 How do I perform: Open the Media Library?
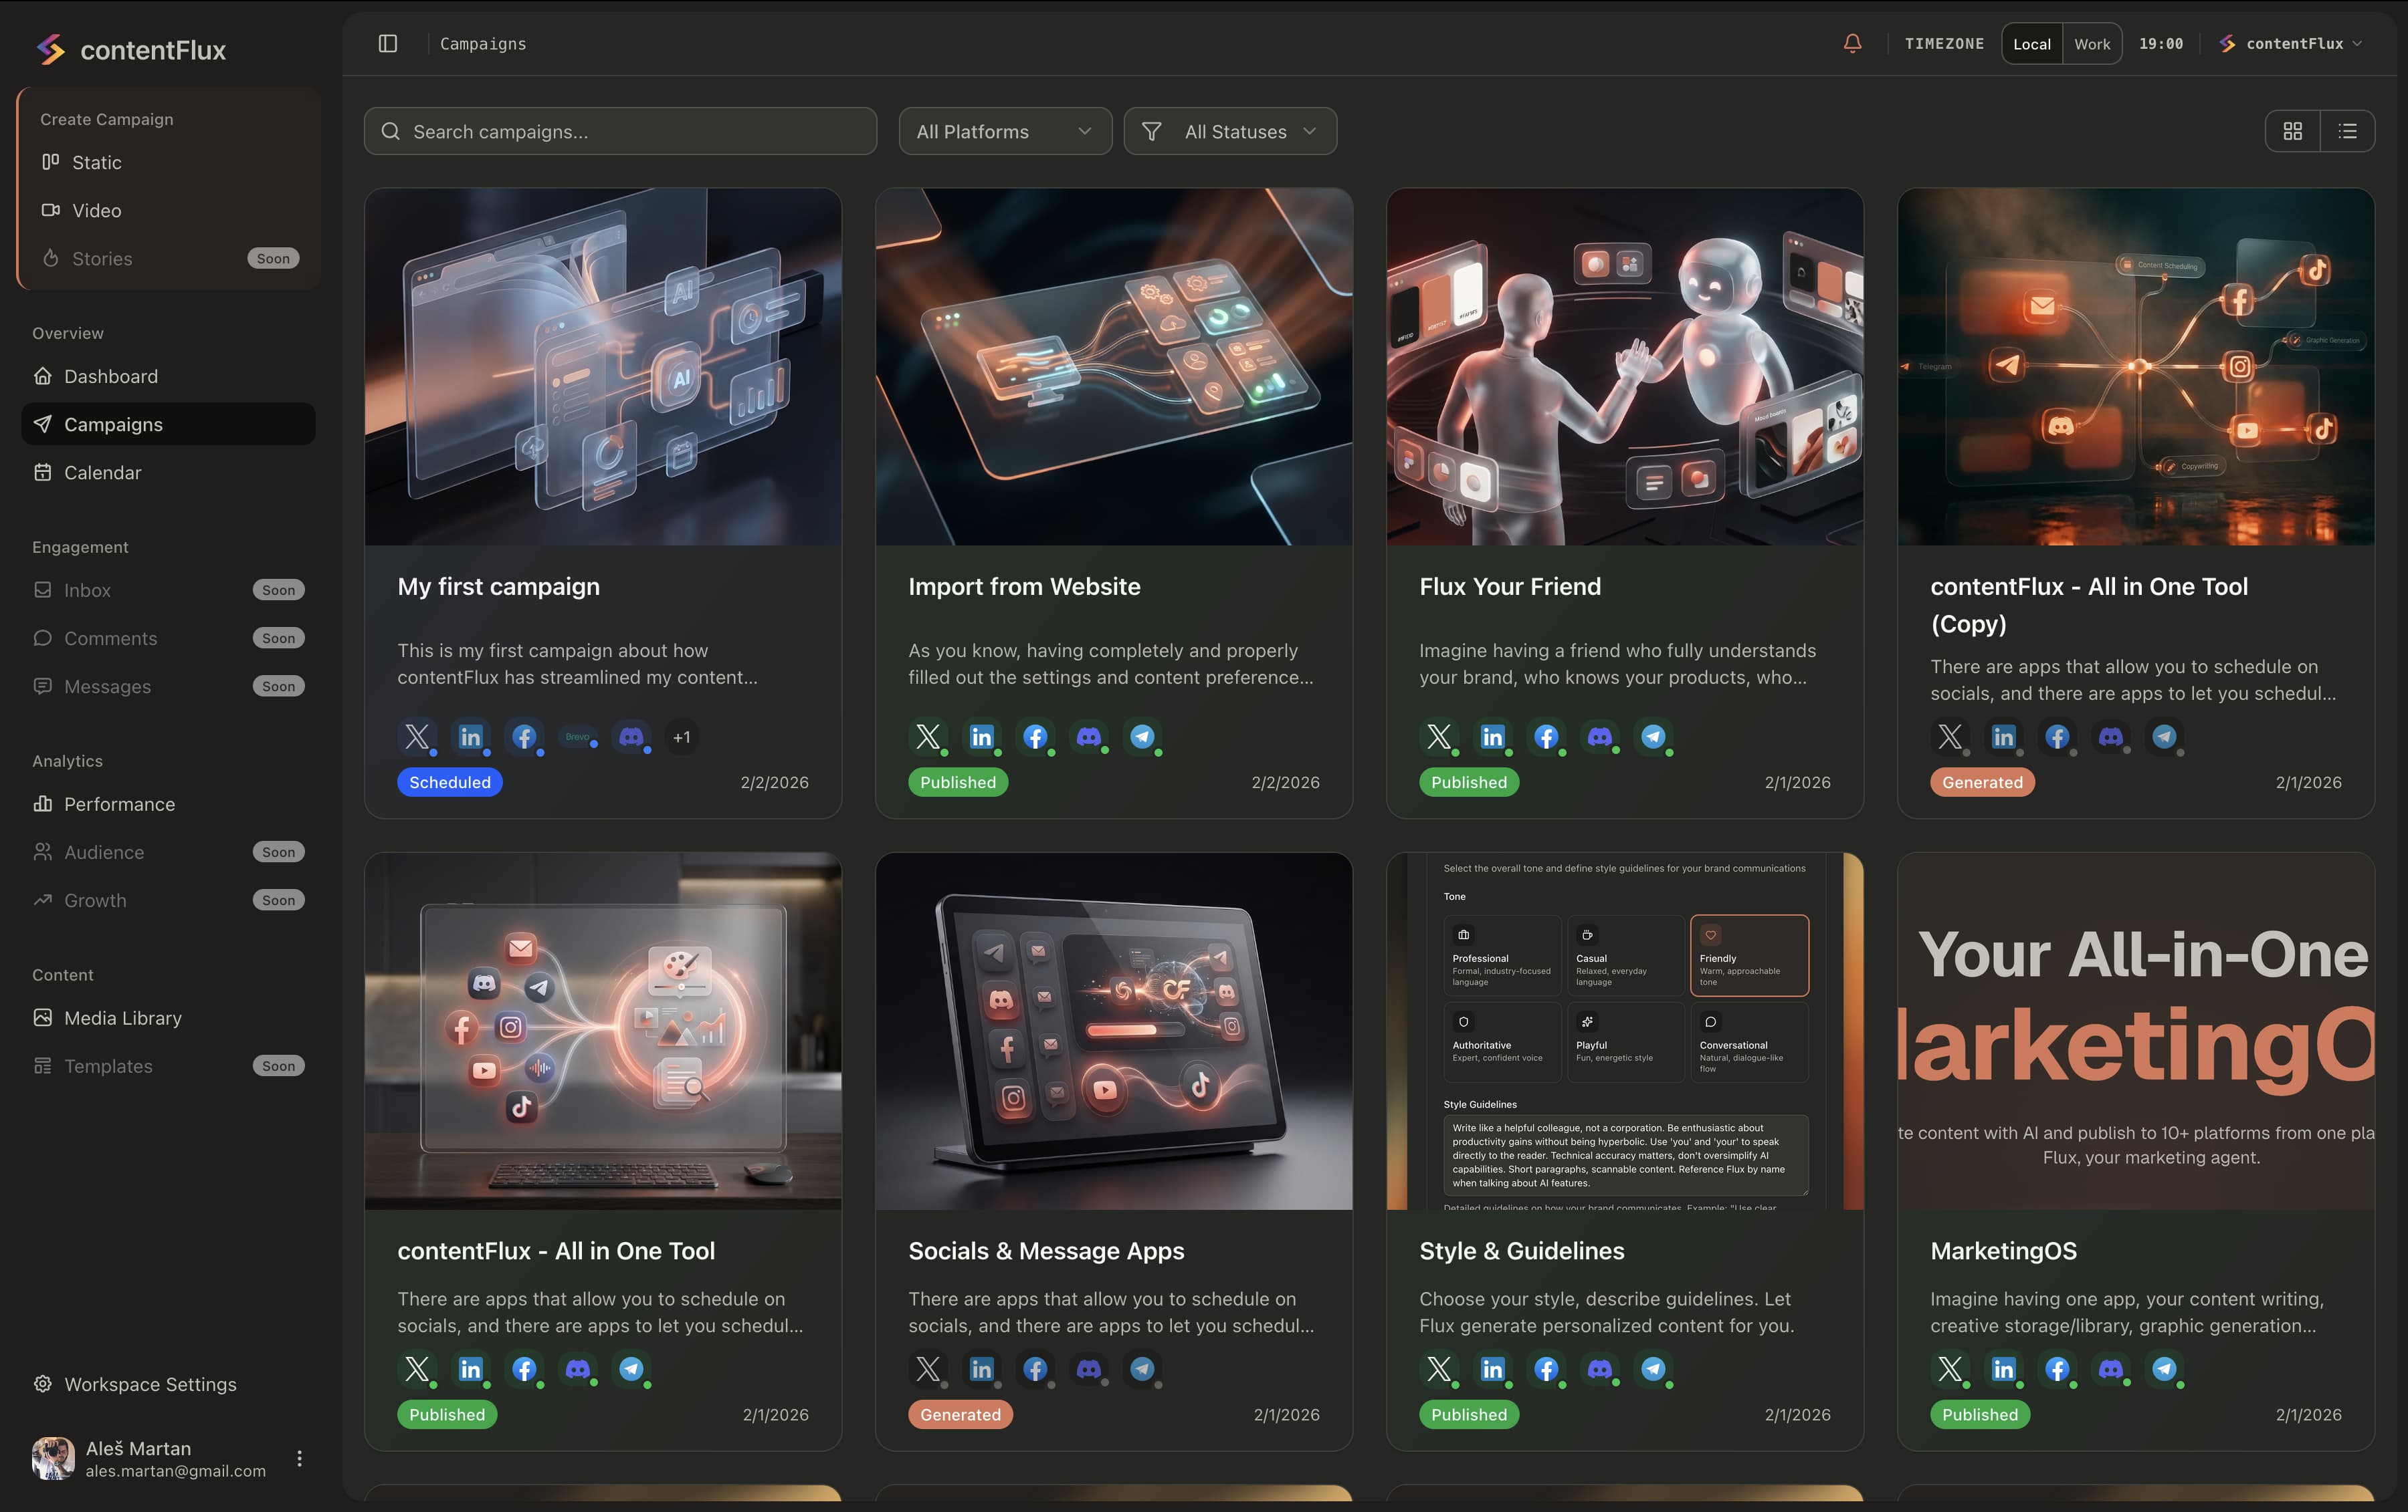(122, 1017)
